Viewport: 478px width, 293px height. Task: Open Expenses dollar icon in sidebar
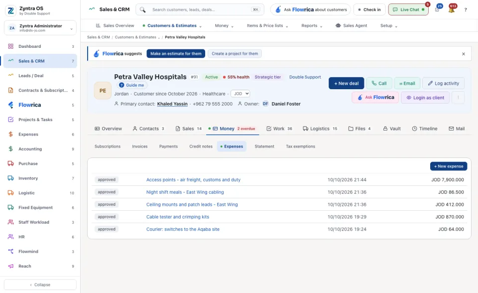pyautogui.click(x=10, y=135)
